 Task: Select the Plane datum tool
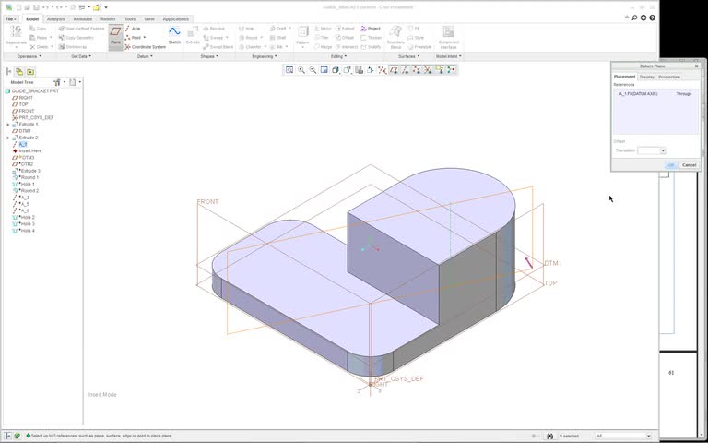tap(115, 36)
